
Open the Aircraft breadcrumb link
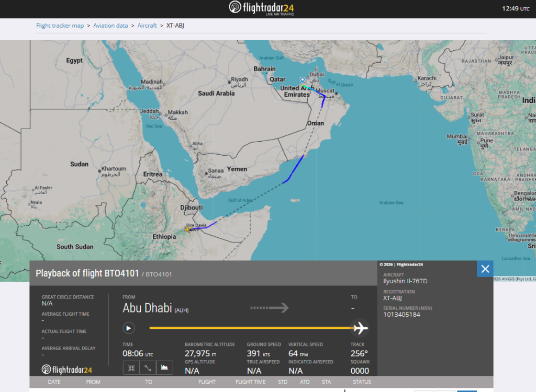147,26
